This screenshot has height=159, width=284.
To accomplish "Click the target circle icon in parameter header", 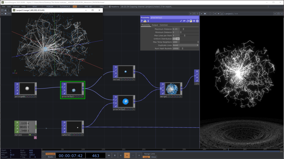I will 197,21.
